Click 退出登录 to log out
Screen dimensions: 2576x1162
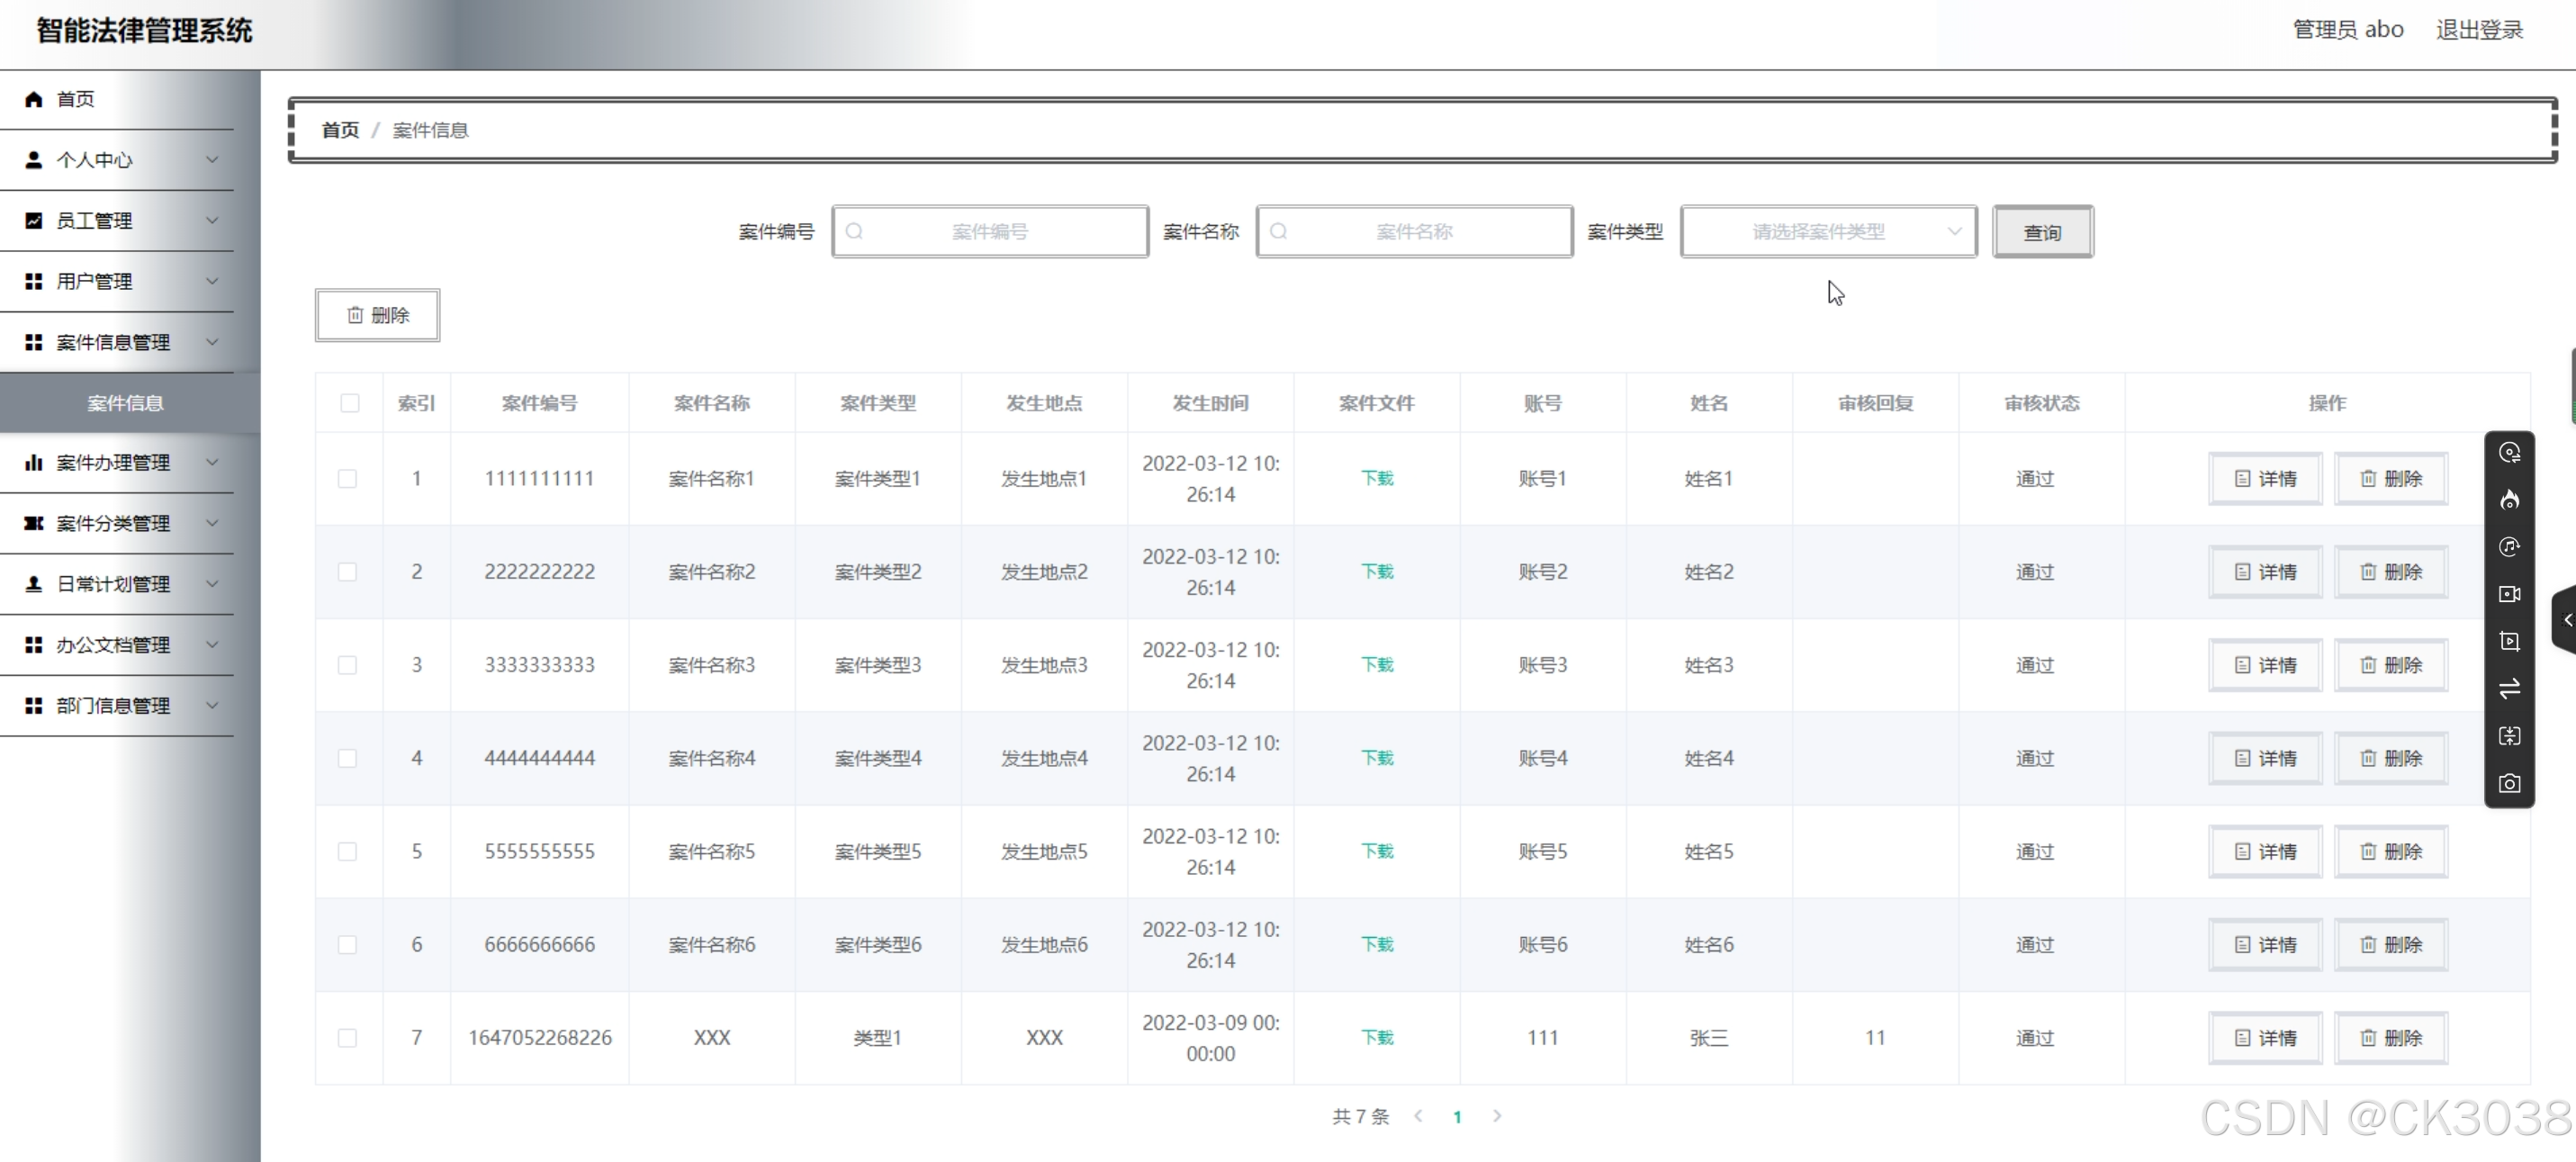pos(2479,30)
